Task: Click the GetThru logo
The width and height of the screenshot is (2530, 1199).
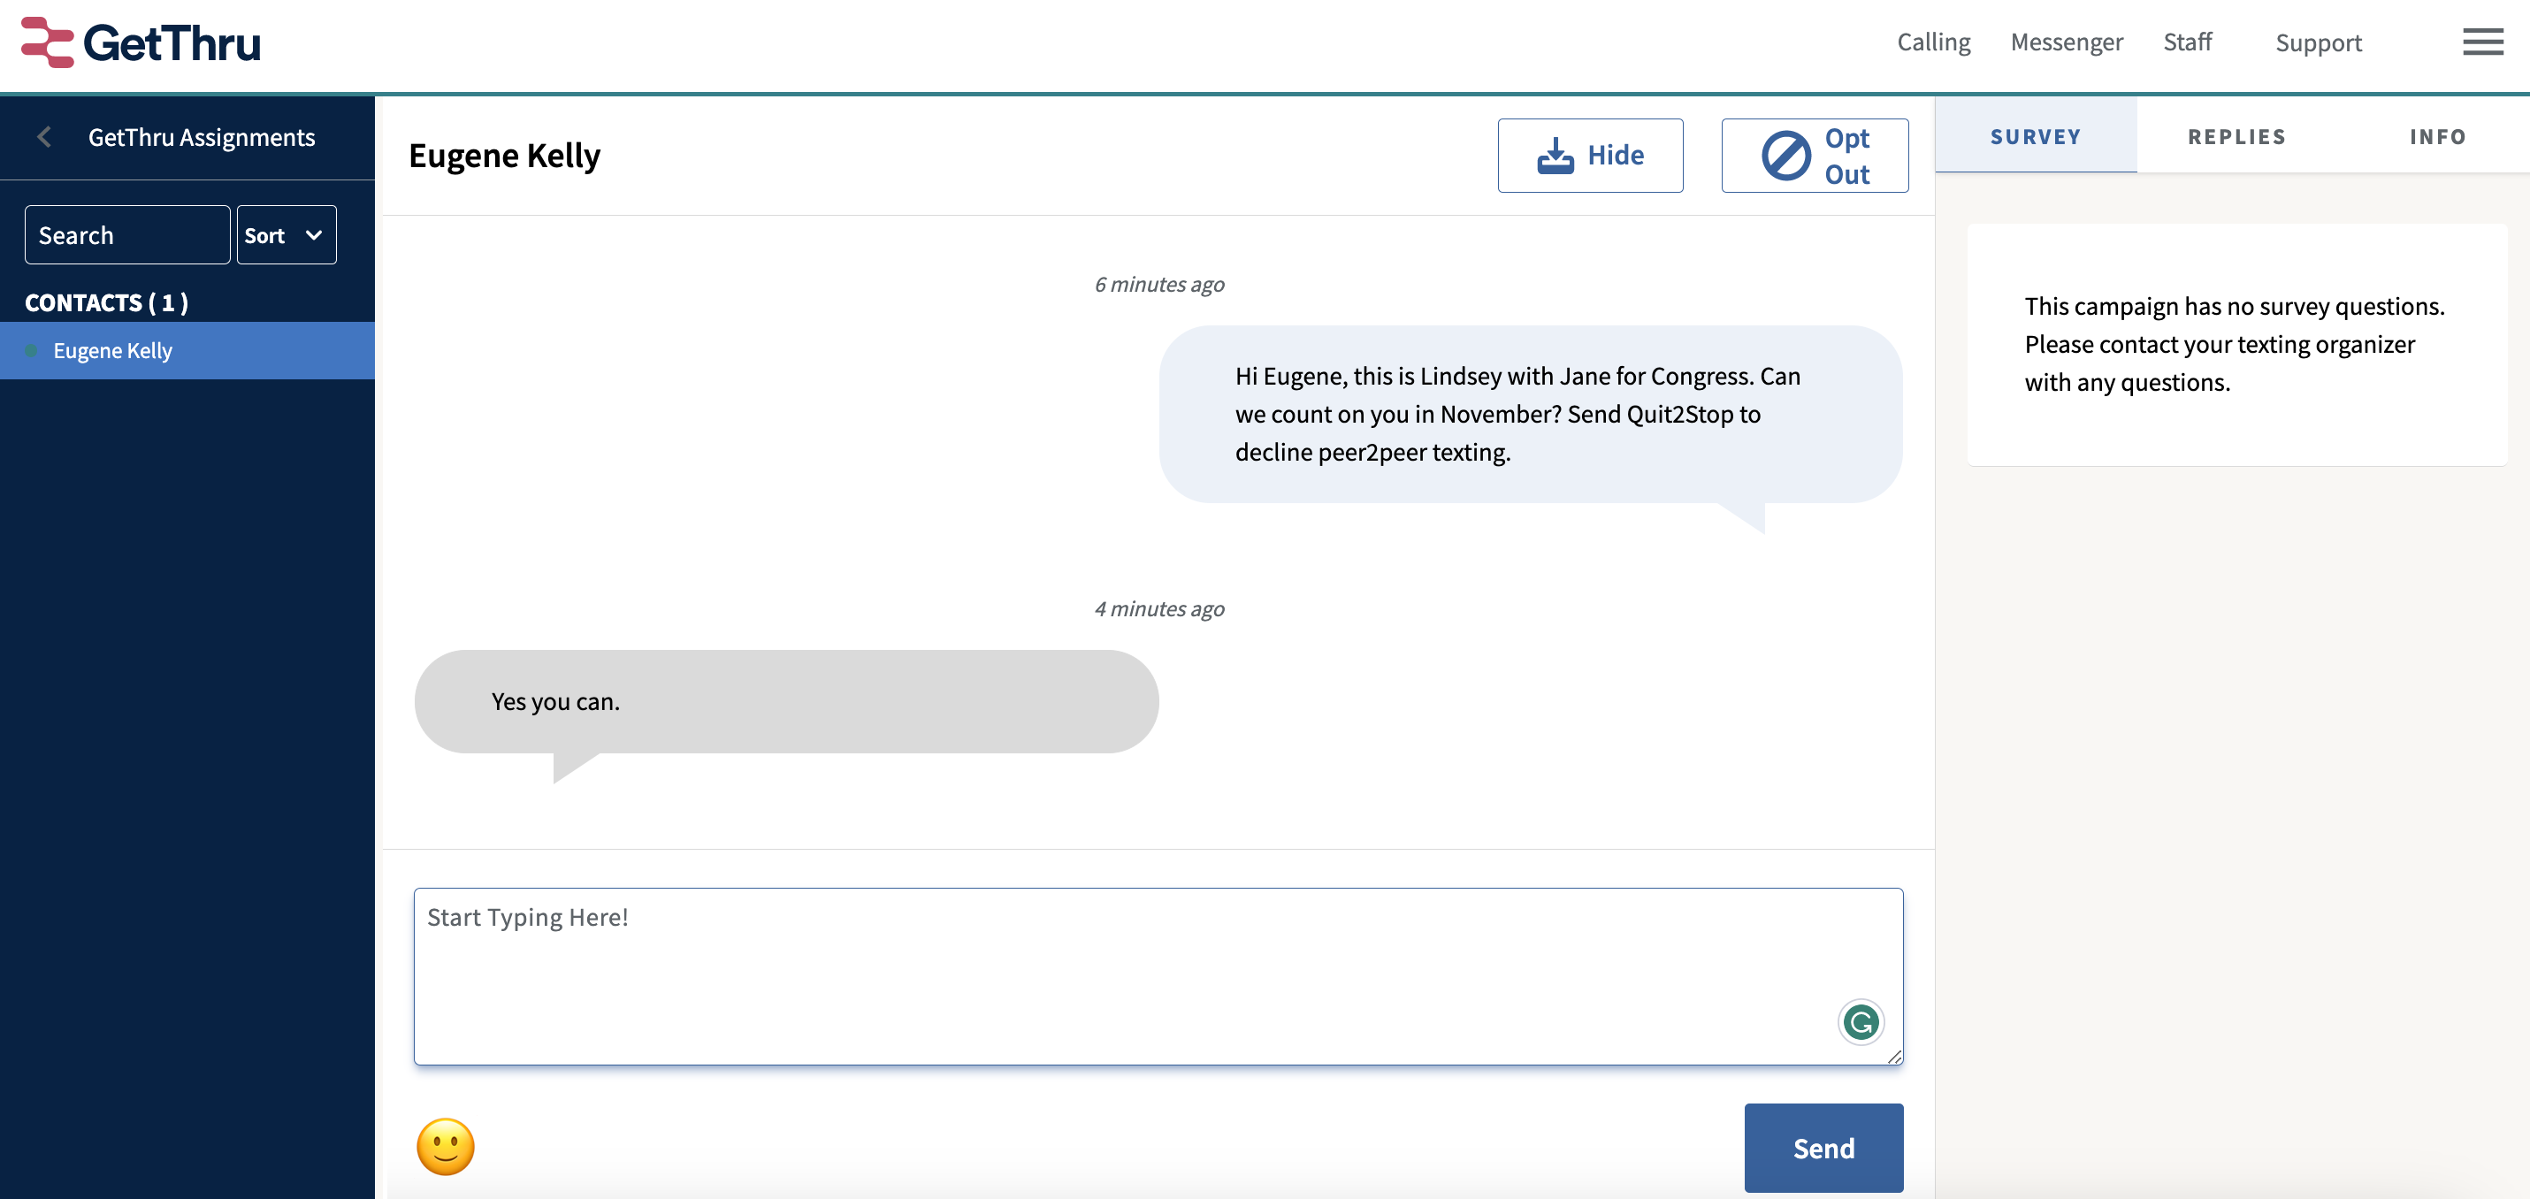Action: coord(141,43)
